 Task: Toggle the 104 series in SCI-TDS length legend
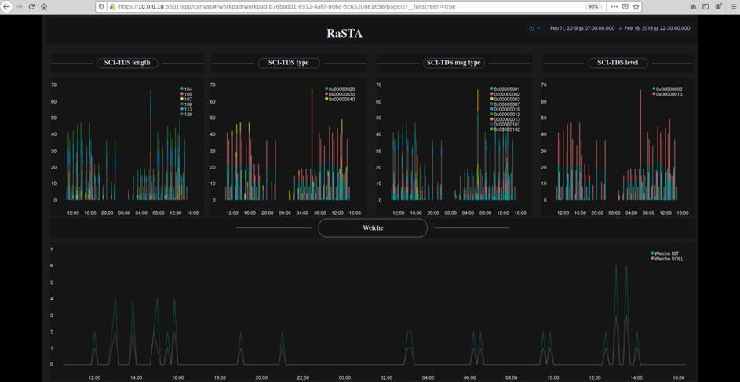pos(188,89)
